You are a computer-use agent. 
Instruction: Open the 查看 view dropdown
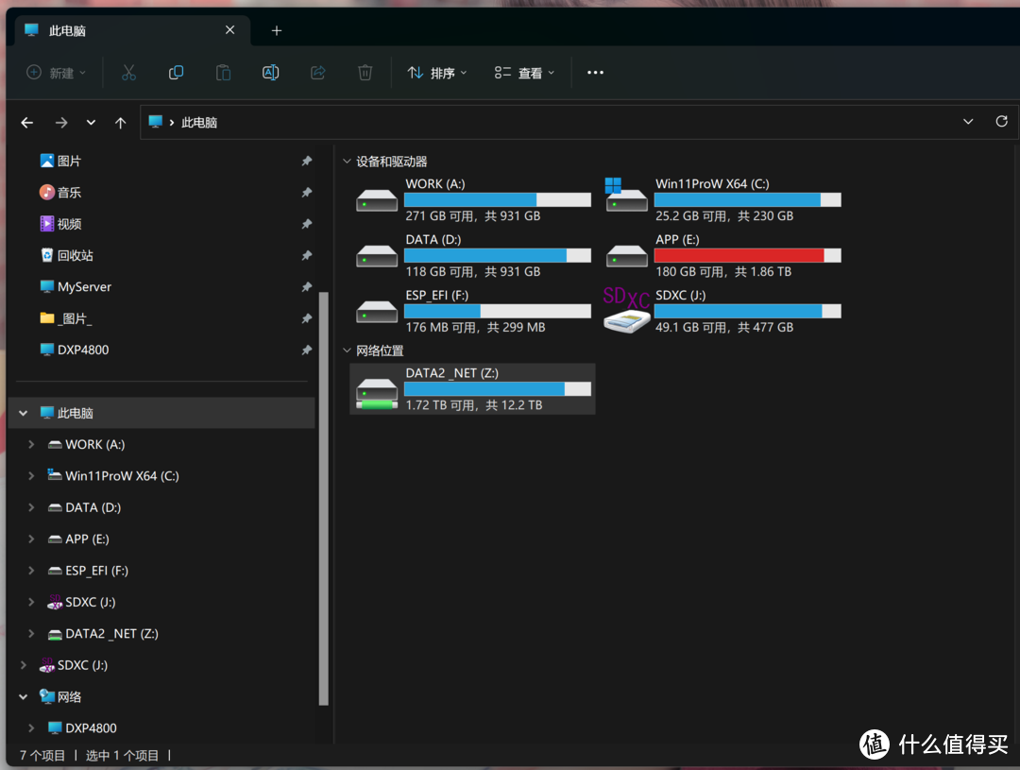(x=525, y=73)
